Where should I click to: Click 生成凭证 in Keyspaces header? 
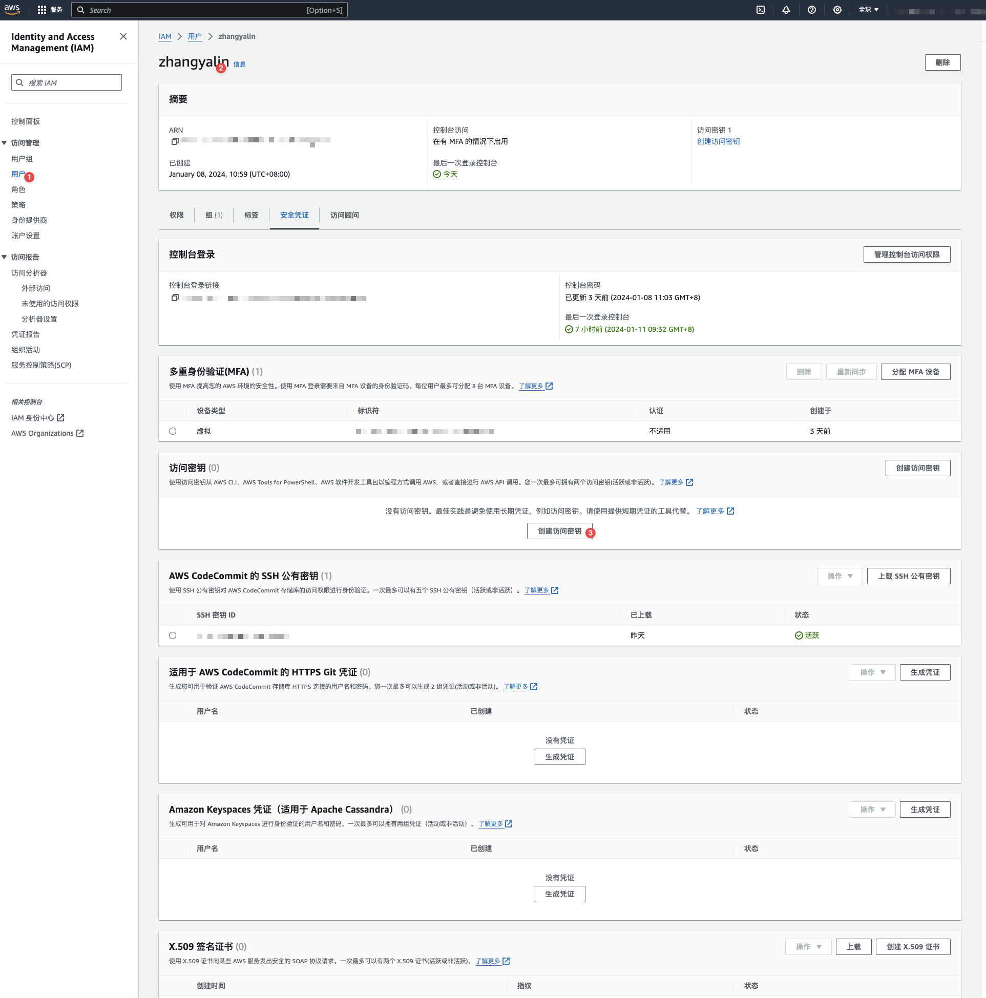coord(925,810)
